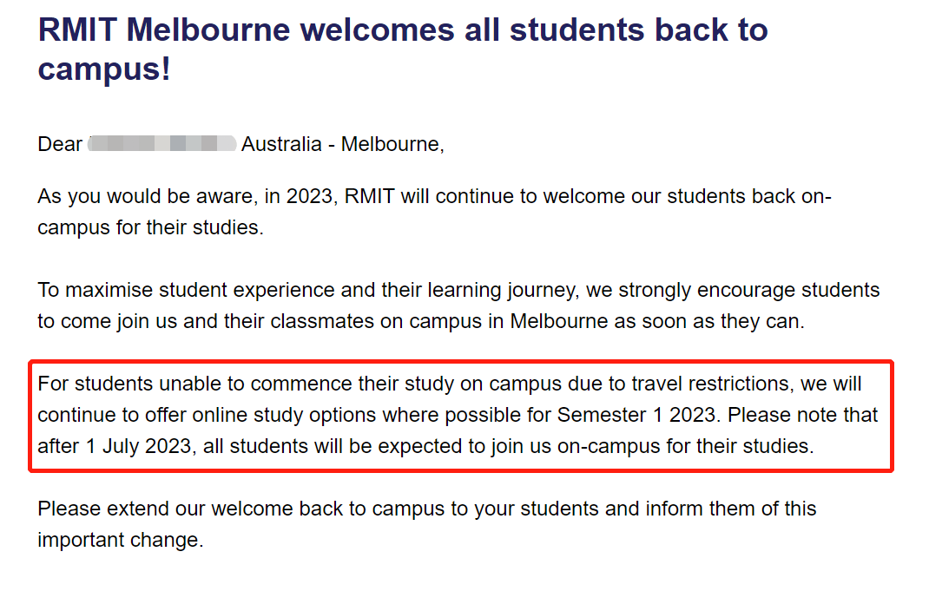Click the date 1 July 2023
Image resolution: width=929 pixels, height=591 pixels.
coord(139,447)
